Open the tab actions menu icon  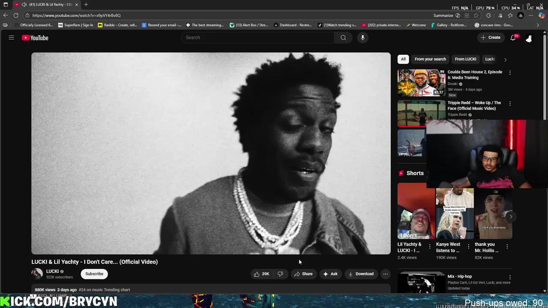pyautogui.click(x=6, y=4)
